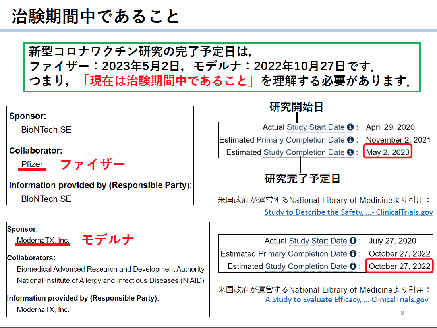Click the 'Collaborators:' heading in Moderna box

31,257
